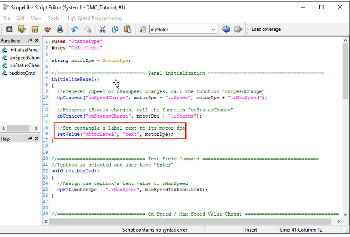Click the dpConnect("onSpeedChange" code line
The width and height of the screenshot is (350, 237).
click(x=162, y=98)
